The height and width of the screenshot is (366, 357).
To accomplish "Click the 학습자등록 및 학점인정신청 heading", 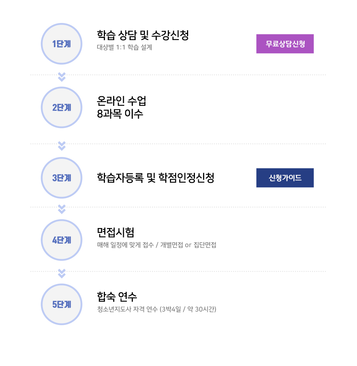I will pos(156,178).
